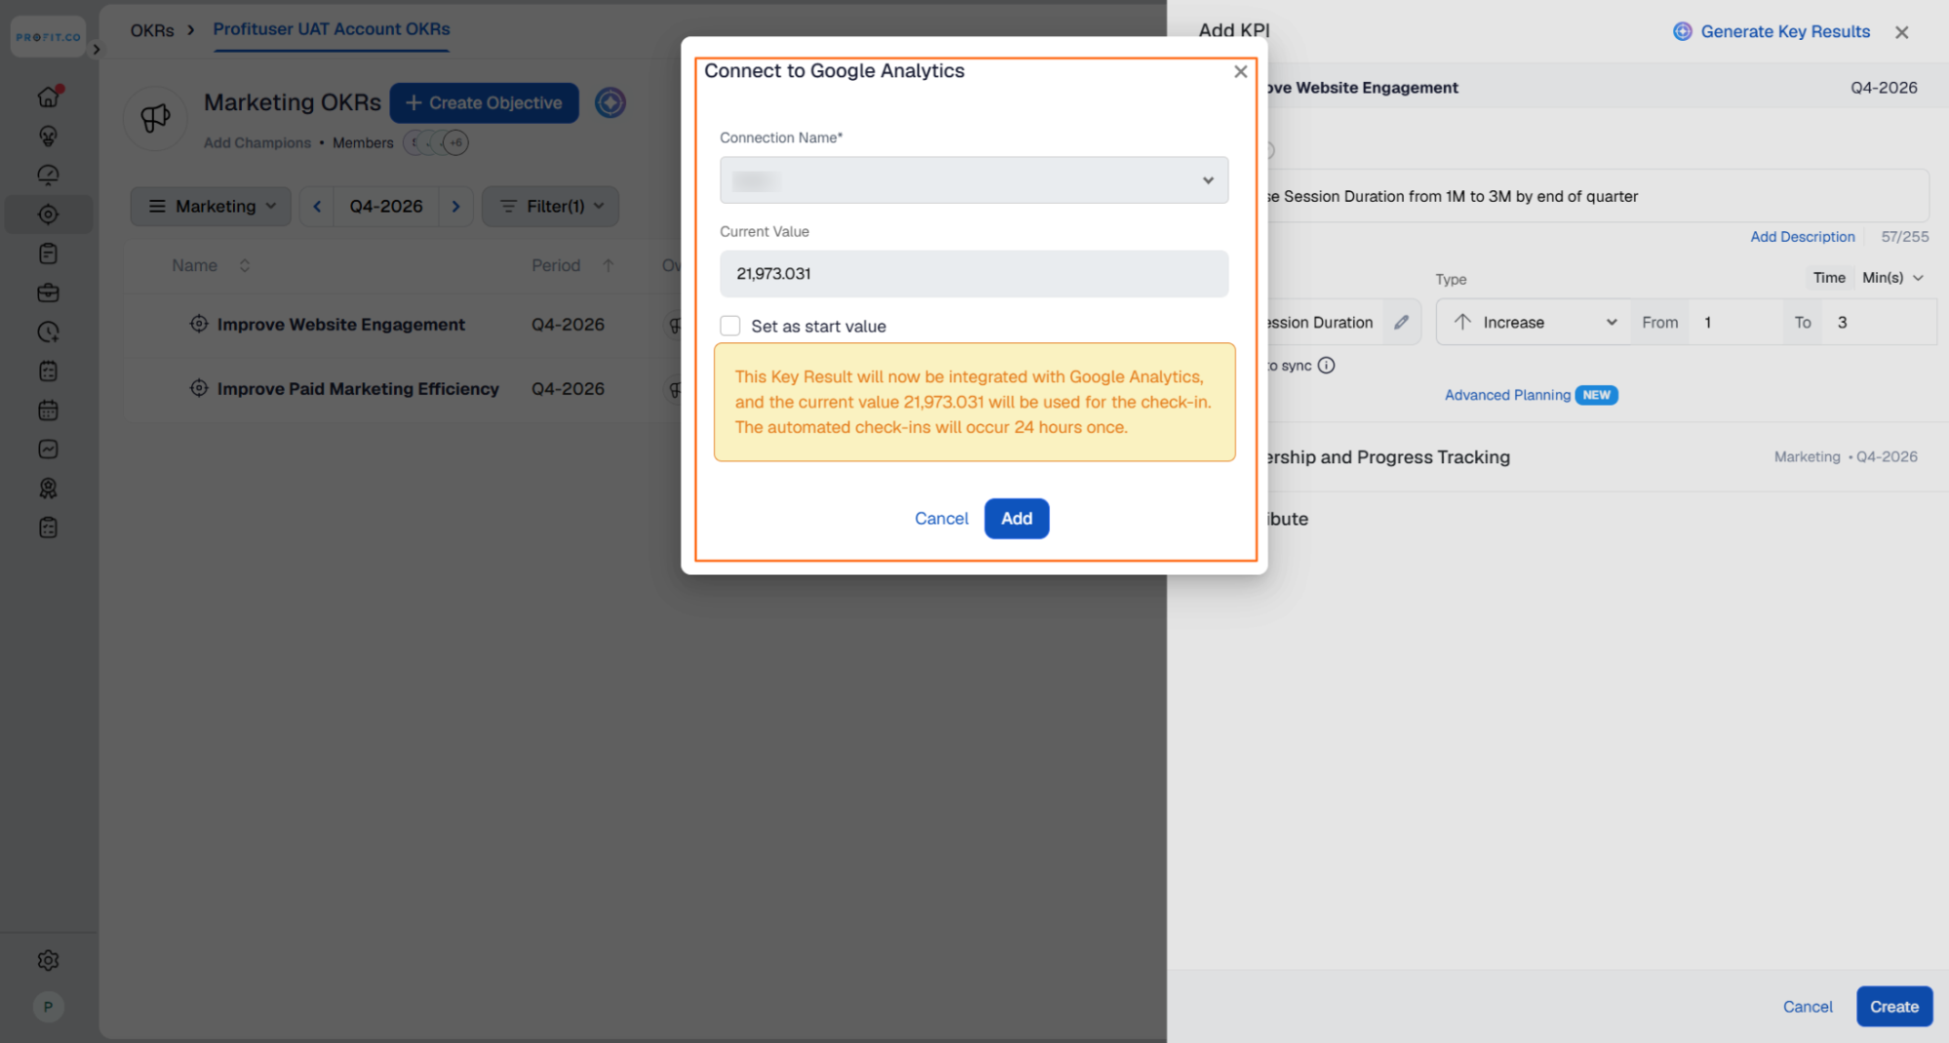Click the Create button in Add KPI panel

click(x=1893, y=1007)
